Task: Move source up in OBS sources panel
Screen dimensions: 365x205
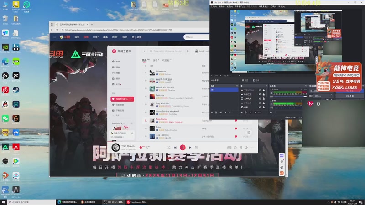Action: (255, 113)
